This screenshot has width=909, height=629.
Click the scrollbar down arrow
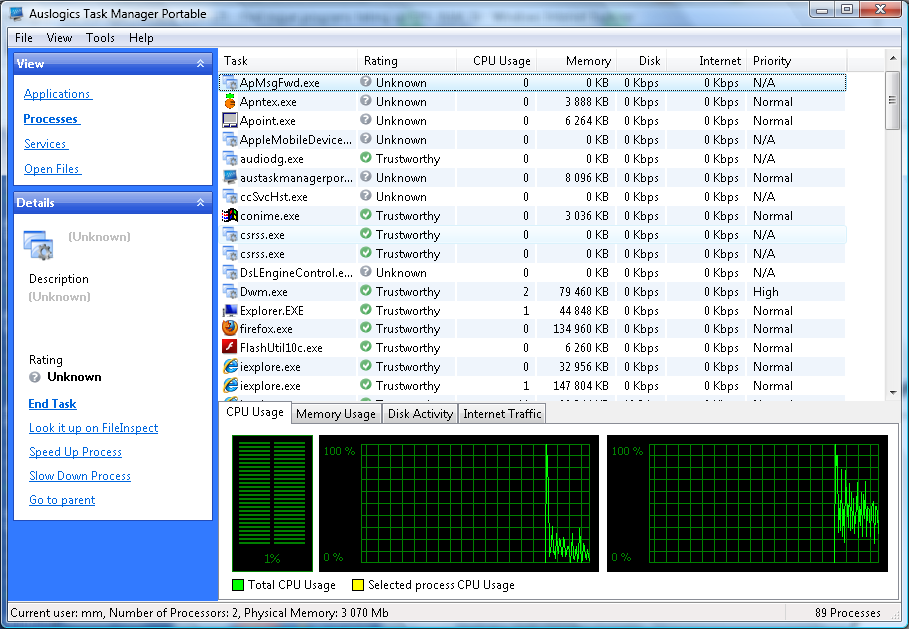893,392
